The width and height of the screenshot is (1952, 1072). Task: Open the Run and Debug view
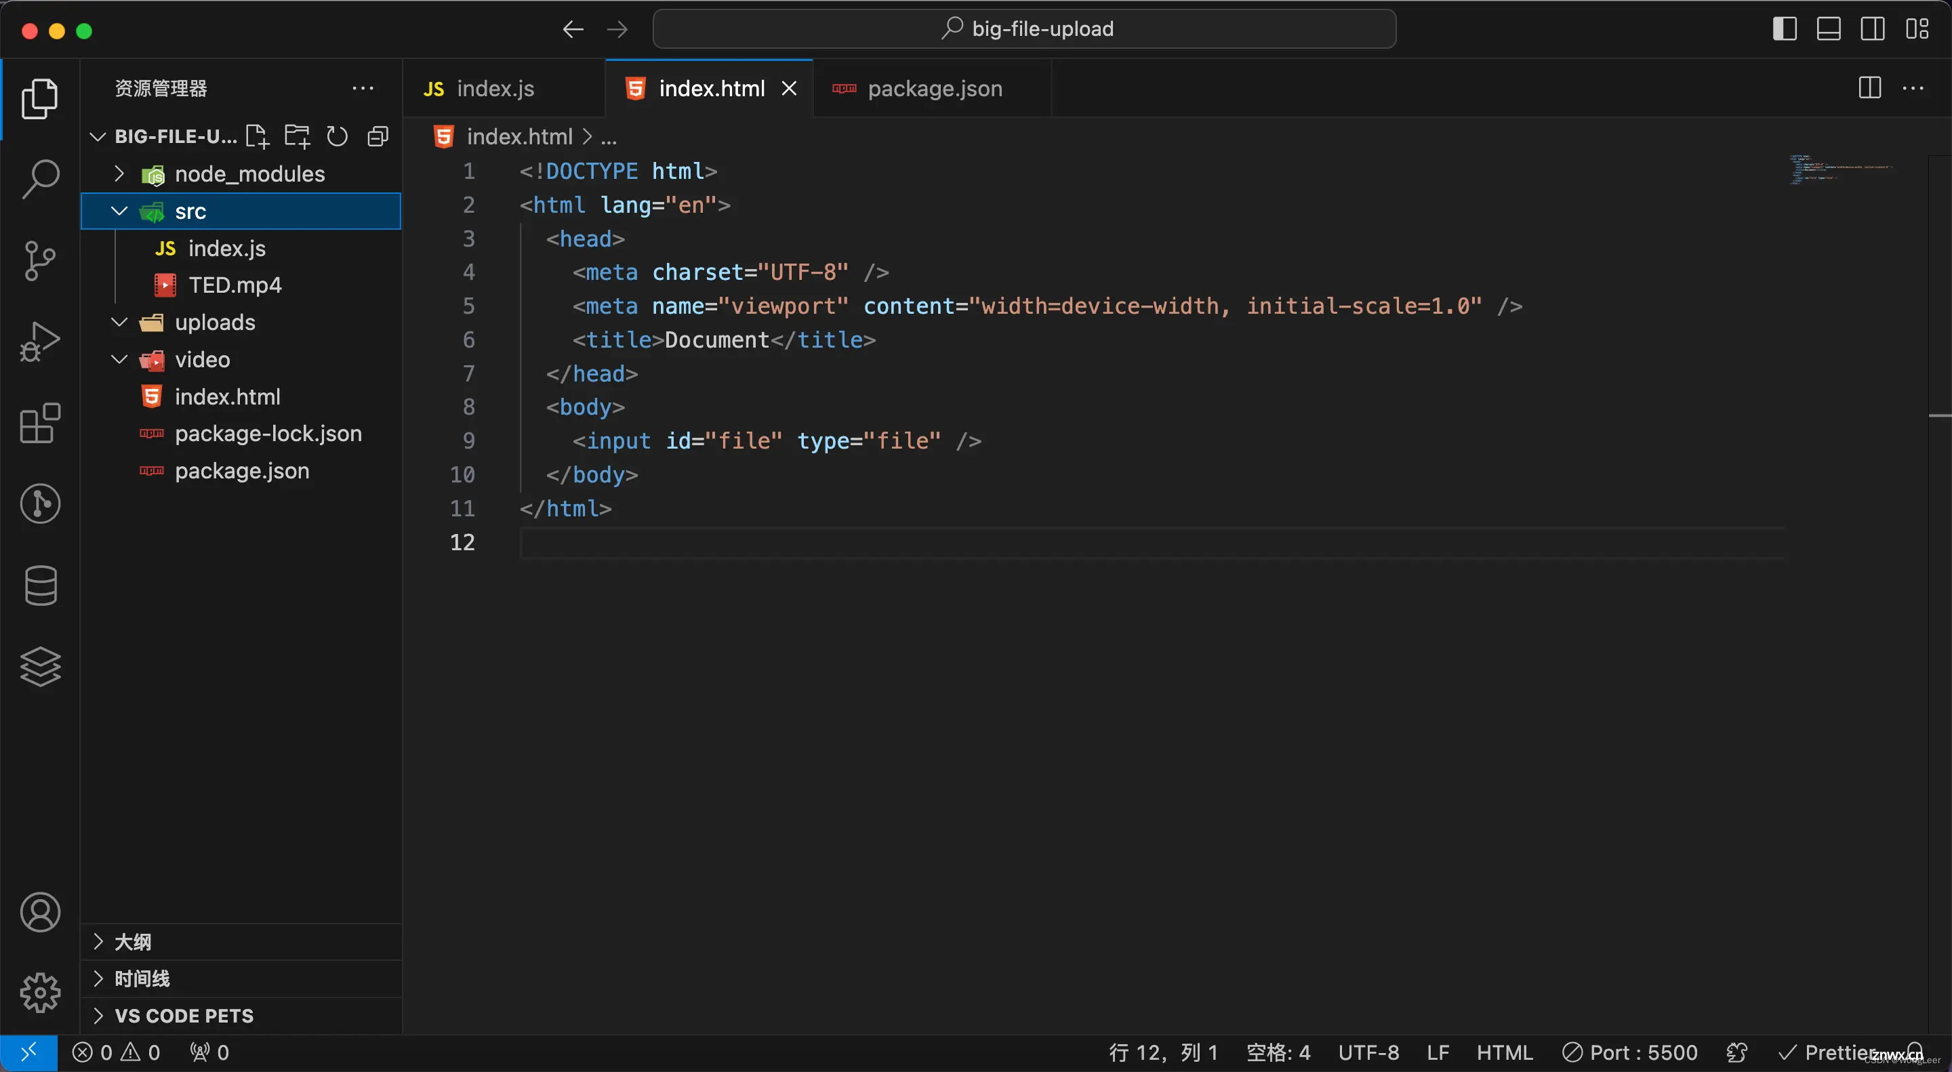[x=39, y=342]
